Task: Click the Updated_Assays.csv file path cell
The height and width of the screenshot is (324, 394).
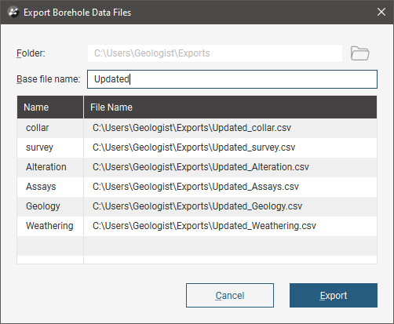Action: (230, 187)
